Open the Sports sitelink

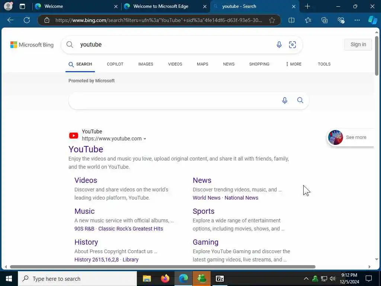(204, 211)
